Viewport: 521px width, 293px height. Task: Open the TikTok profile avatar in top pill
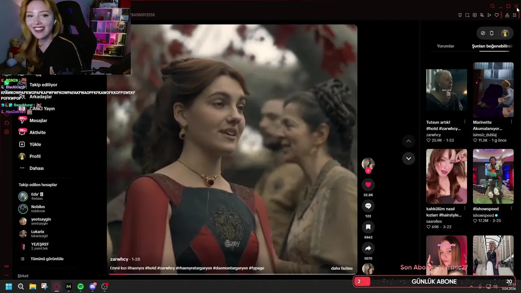click(505, 33)
